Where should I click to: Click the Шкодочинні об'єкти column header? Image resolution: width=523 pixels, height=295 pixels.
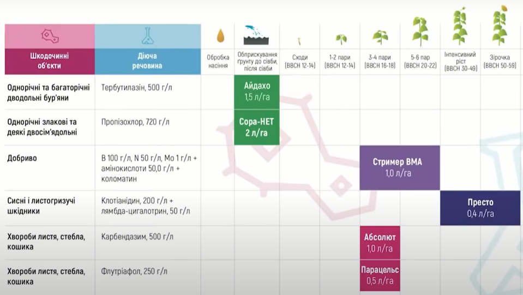point(49,61)
